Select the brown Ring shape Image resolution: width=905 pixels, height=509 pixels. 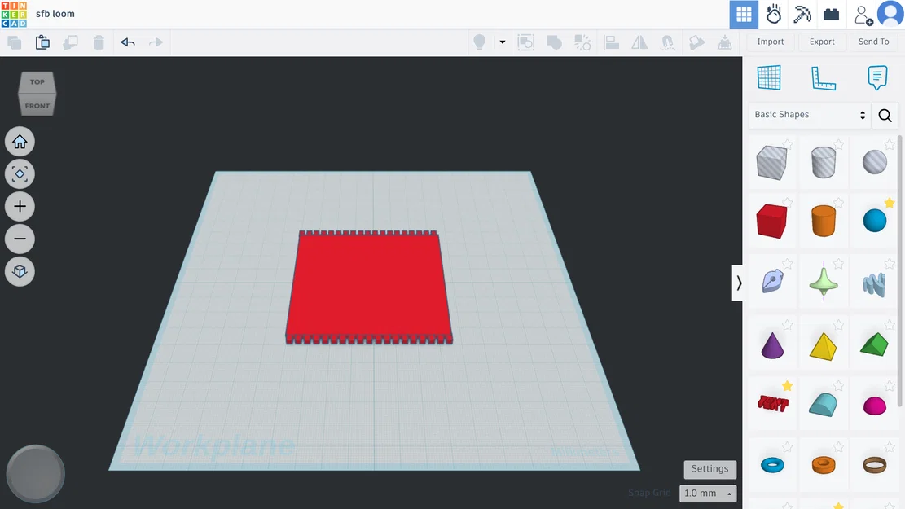[x=874, y=464]
